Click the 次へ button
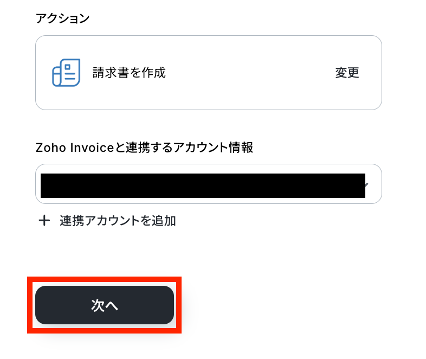 pyautogui.click(x=105, y=305)
